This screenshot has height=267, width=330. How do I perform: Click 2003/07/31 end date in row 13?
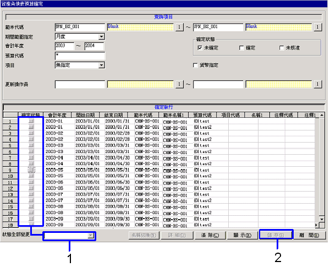coord(118,194)
